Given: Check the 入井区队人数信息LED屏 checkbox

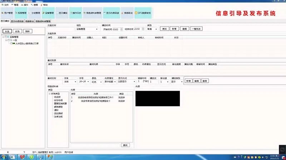Looking at the screenshot, I should click(11, 43).
